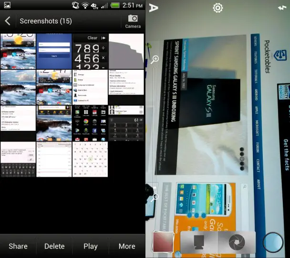The width and height of the screenshot is (290, 258).
Task: Tap the video record button
Action: click(x=199, y=242)
